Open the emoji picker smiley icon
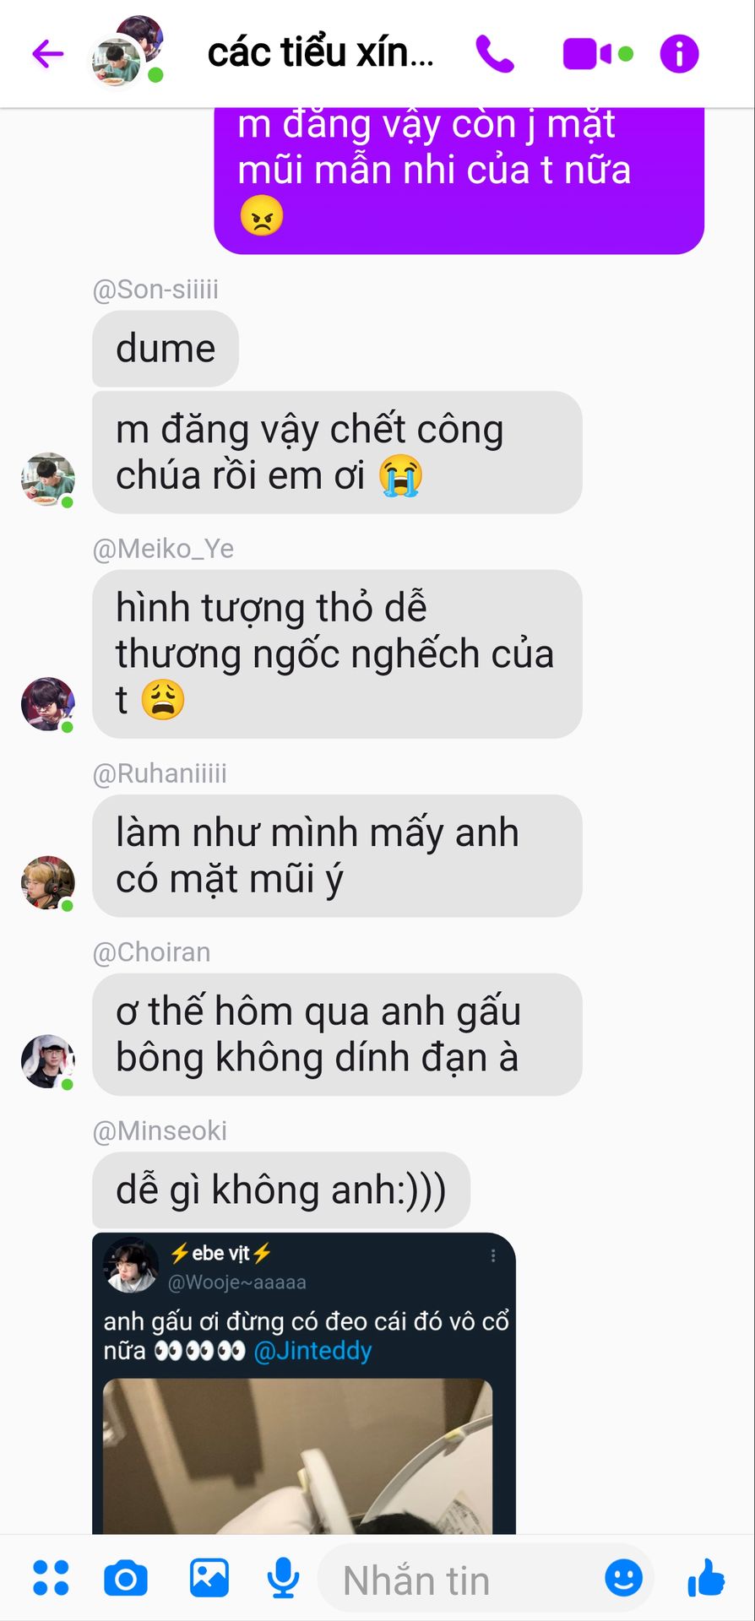 click(x=624, y=1577)
